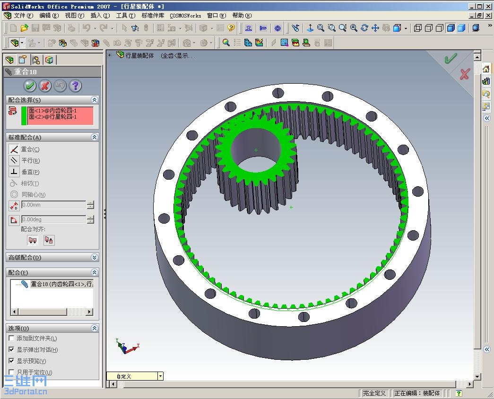The height and width of the screenshot is (399, 494).
Task: Click the mates list horizontal scrollbar
Action: point(52,312)
